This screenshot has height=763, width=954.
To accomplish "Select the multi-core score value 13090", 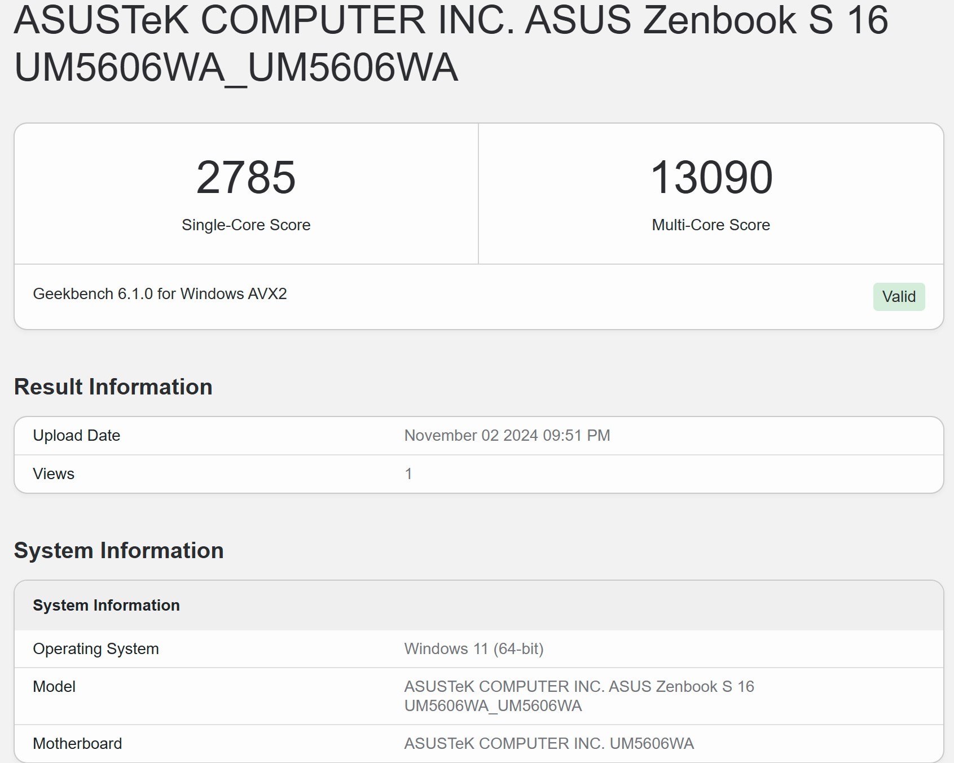I will coord(711,177).
